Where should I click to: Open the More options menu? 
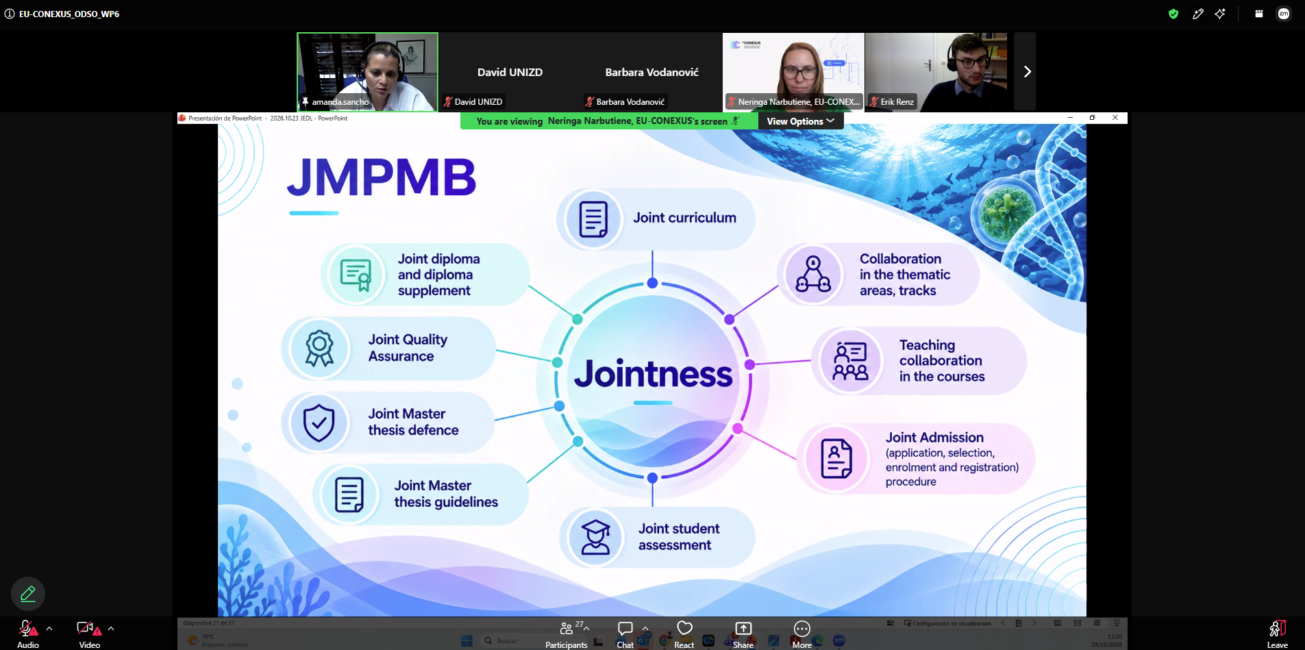[x=802, y=634]
